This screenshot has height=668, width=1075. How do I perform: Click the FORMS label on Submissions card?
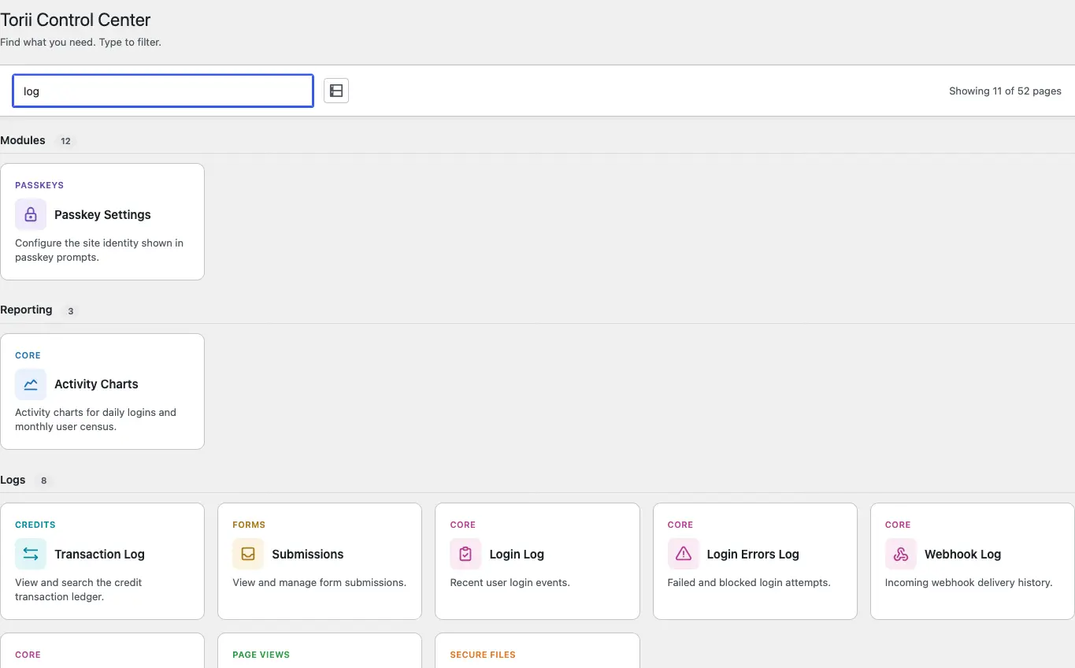(249, 525)
